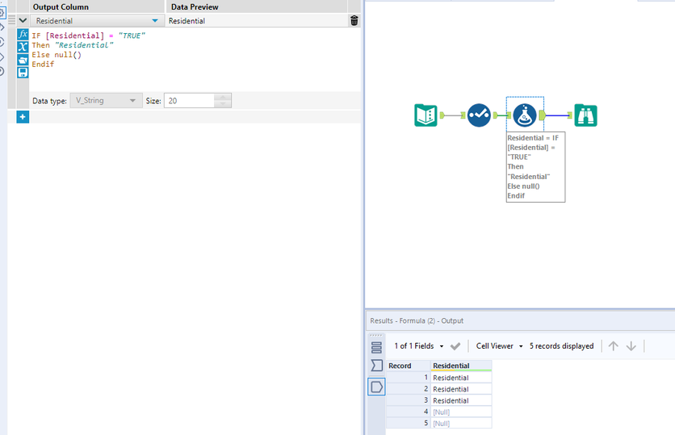This screenshot has width=675, height=435.
Task: Grab the expression reorder handle icon
Action: (x=11, y=20)
